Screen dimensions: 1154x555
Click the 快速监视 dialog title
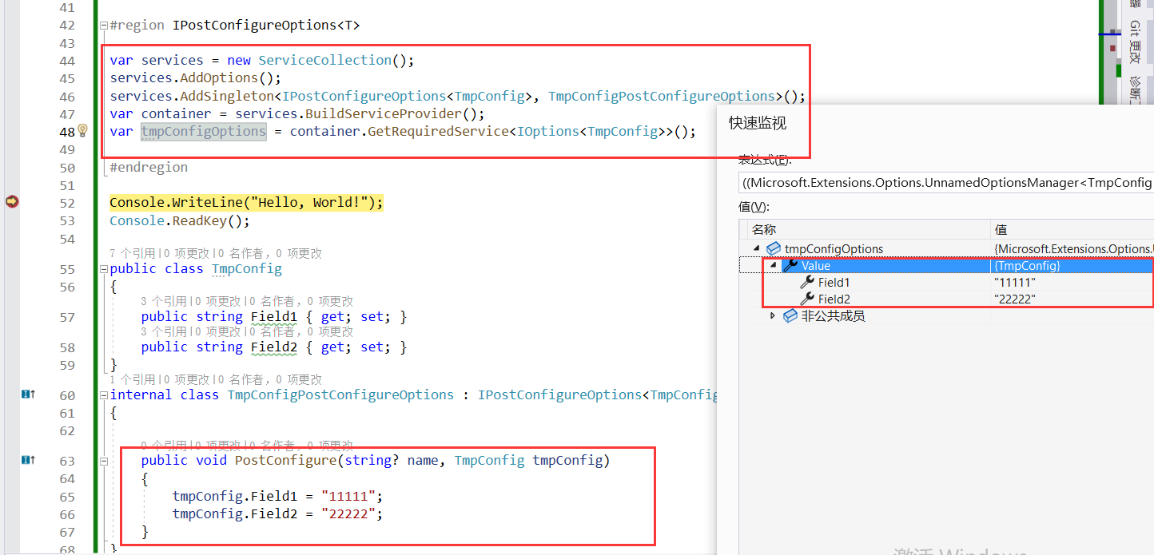tap(758, 123)
